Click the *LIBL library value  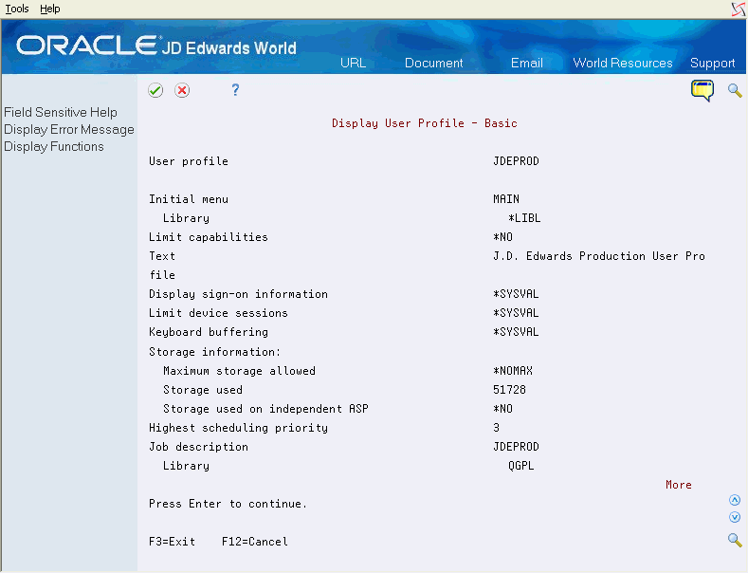(x=524, y=218)
